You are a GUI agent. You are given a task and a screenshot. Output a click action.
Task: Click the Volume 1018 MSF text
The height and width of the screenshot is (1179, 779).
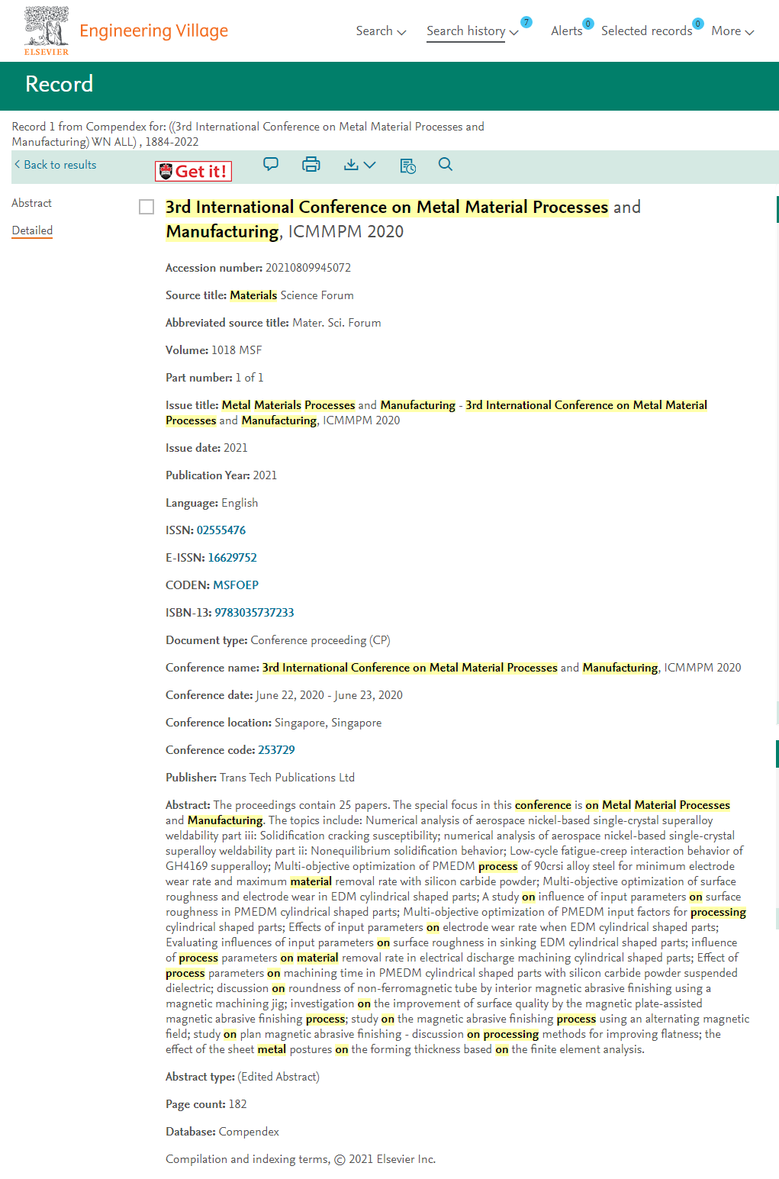point(214,350)
